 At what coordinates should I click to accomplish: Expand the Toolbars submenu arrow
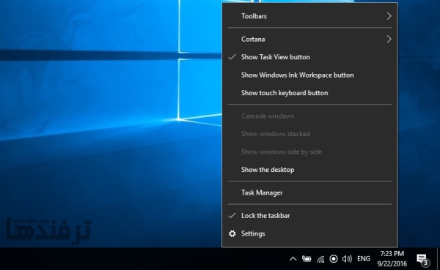[389, 16]
